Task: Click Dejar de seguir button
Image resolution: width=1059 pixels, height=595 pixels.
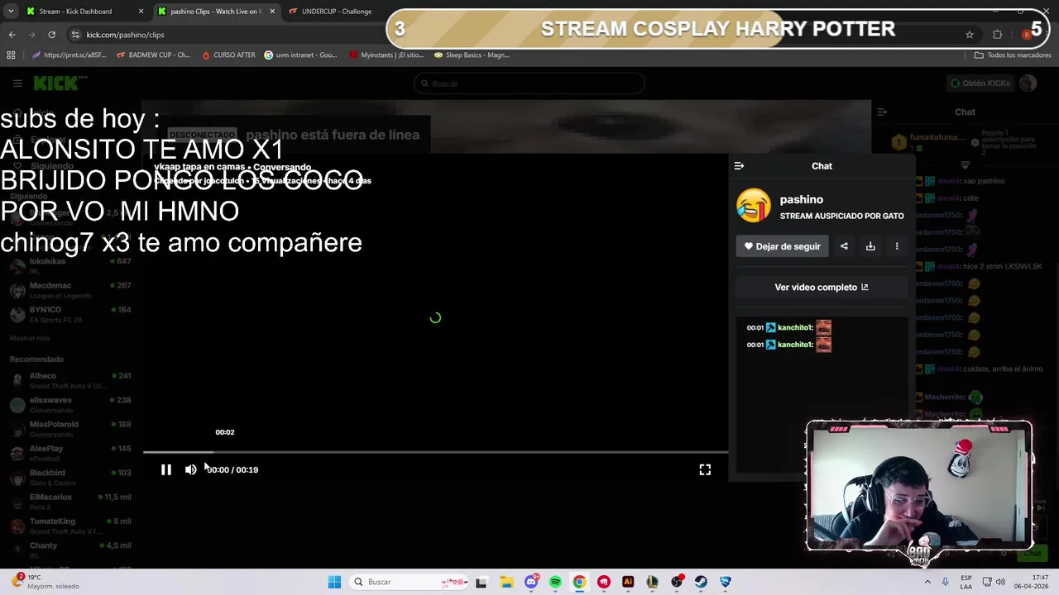Action: (x=782, y=246)
